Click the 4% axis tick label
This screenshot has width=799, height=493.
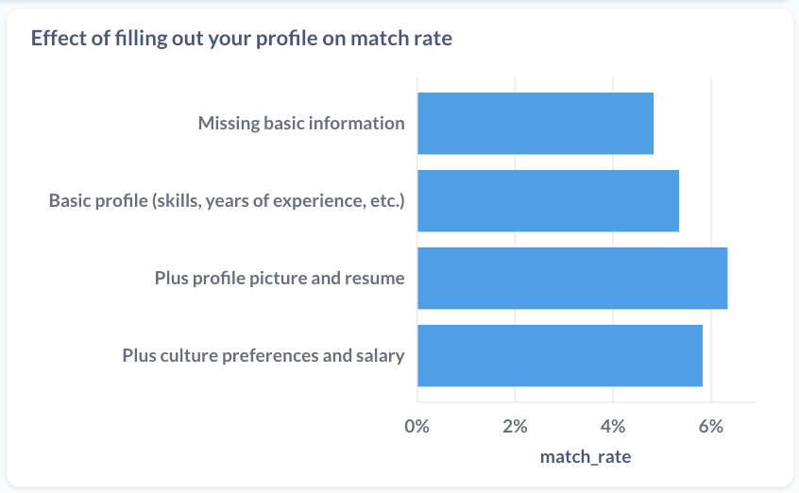[613, 426]
